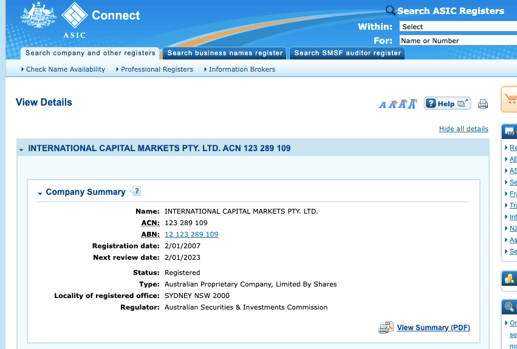Open the Within Select dropdown
Image resolution: width=517 pixels, height=349 pixels.
[458, 26]
